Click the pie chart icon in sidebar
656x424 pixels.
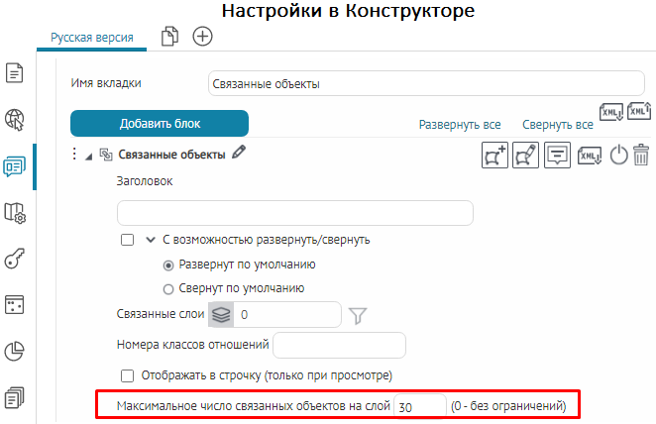[15, 351]
